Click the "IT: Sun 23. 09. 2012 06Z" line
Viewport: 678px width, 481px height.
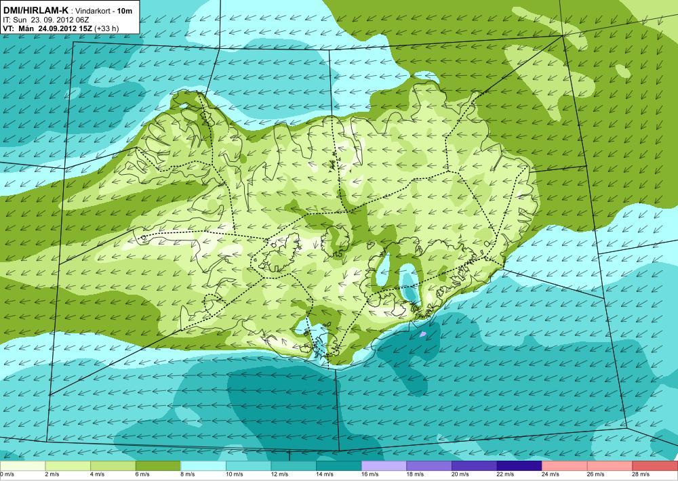coord(46,20)
